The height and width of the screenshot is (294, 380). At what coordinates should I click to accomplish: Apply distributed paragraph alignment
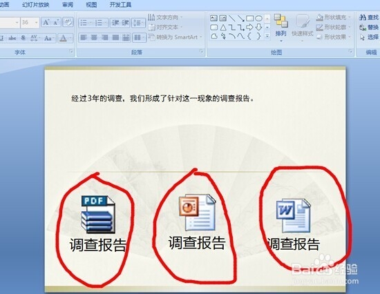[126, 37]
